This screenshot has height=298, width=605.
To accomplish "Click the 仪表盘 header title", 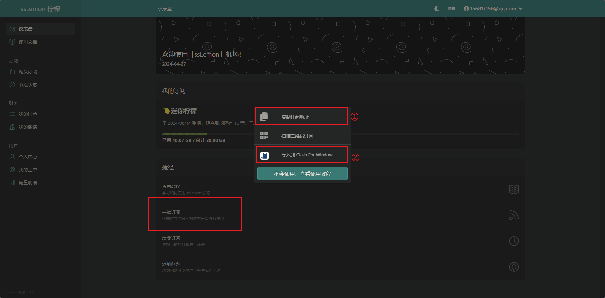I will [165, 9].
